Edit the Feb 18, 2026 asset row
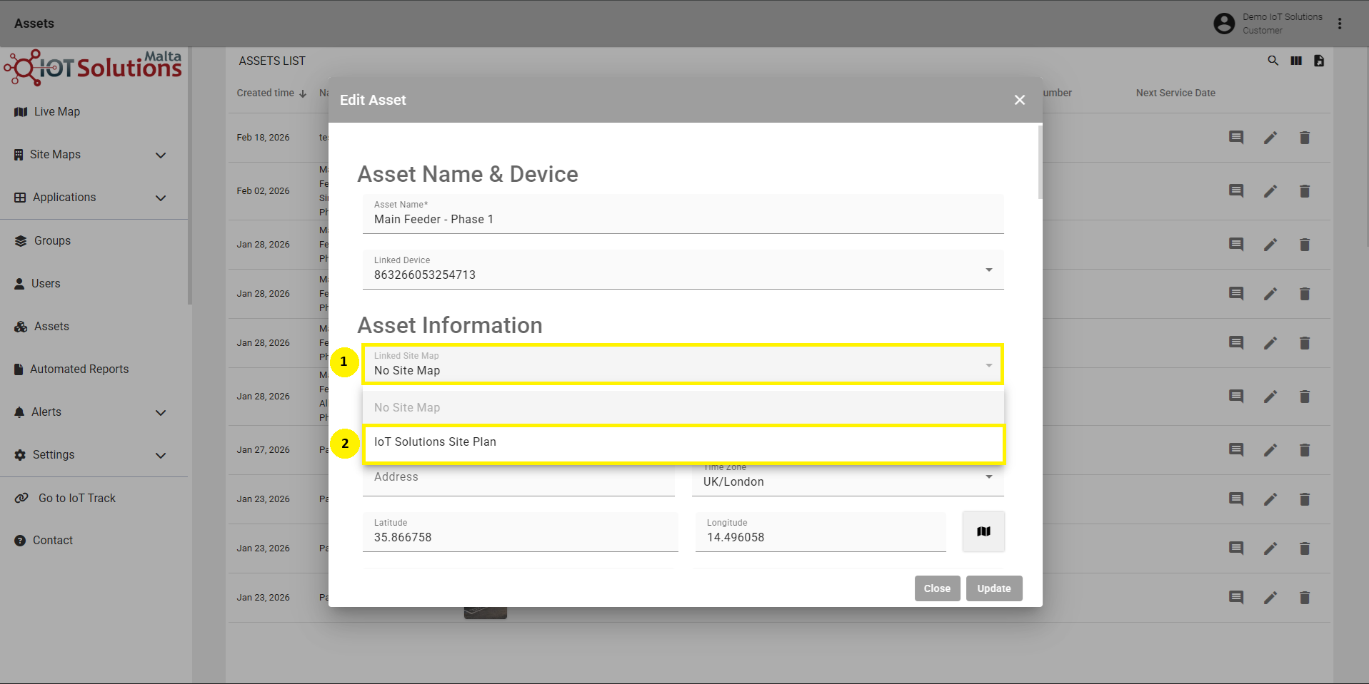 1270,138
